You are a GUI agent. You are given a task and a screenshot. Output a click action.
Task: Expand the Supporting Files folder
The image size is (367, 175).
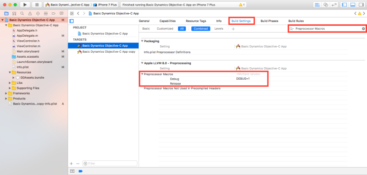pyautogui.click(x=10, y=88)
